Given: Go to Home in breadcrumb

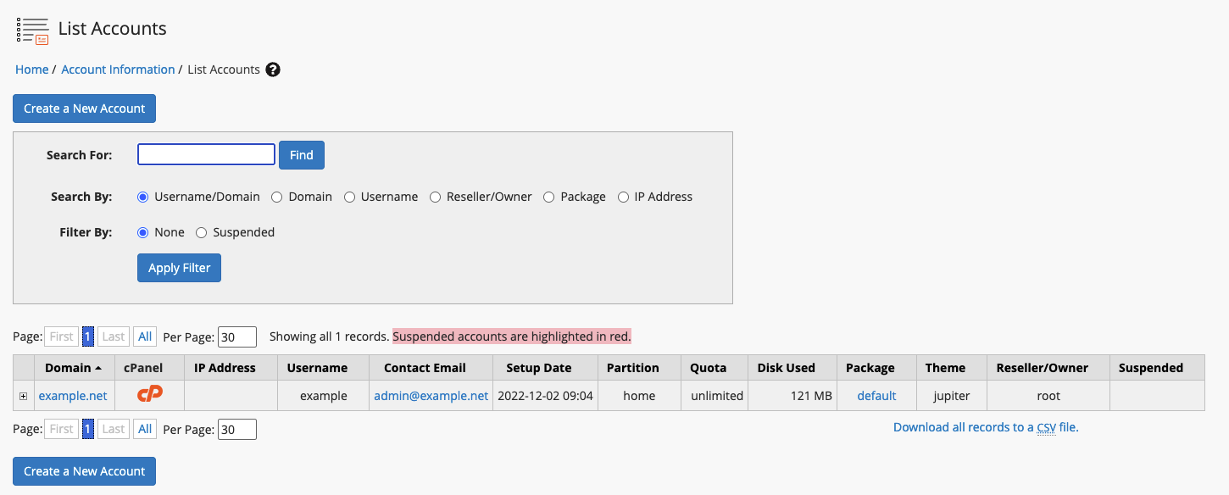Looking at the screenshot, I should pyautogui.click(x=32, y=70).
